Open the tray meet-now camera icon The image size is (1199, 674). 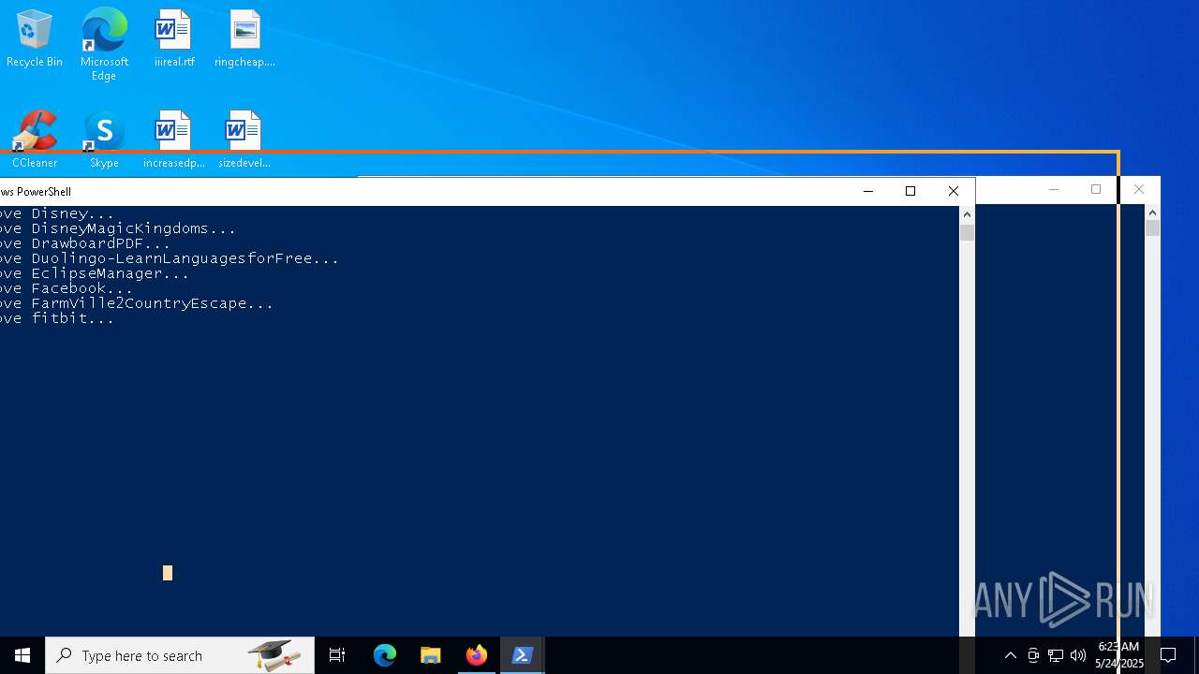click(x=1033, y=655)
